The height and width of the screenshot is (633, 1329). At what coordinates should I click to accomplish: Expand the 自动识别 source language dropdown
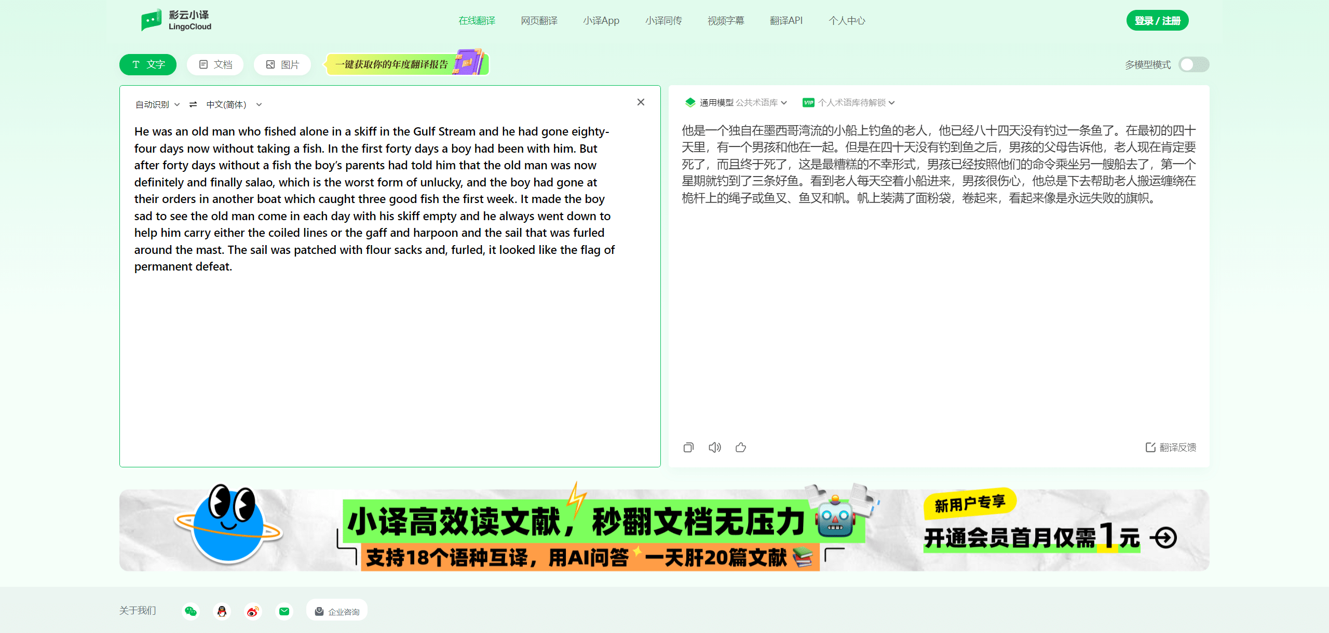[x=157, y=104]
